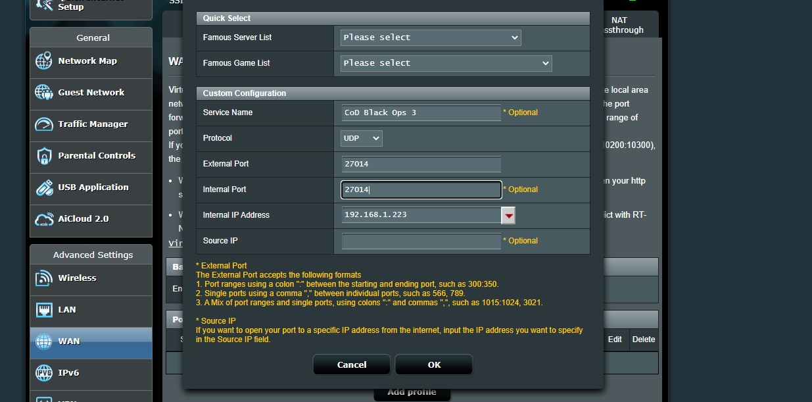Open AiCloud 2.0 cloud icon
Viewport: 812px width, 402px height.
tap(44, 219)
